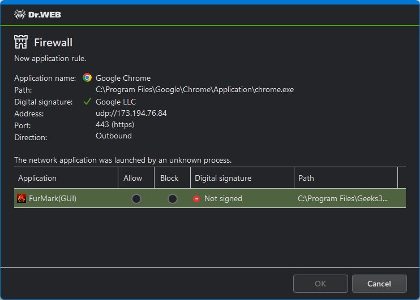
Task: Click the Firewall castle icon
Action: [21, 42]
